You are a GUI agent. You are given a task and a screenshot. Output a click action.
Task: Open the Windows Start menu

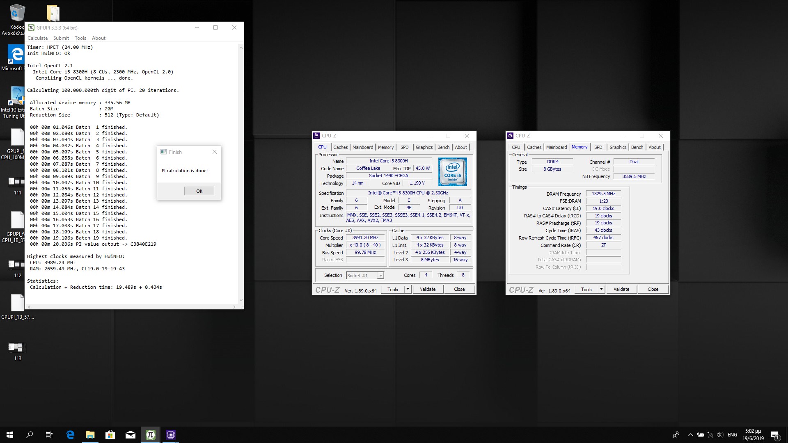[10, 435]
